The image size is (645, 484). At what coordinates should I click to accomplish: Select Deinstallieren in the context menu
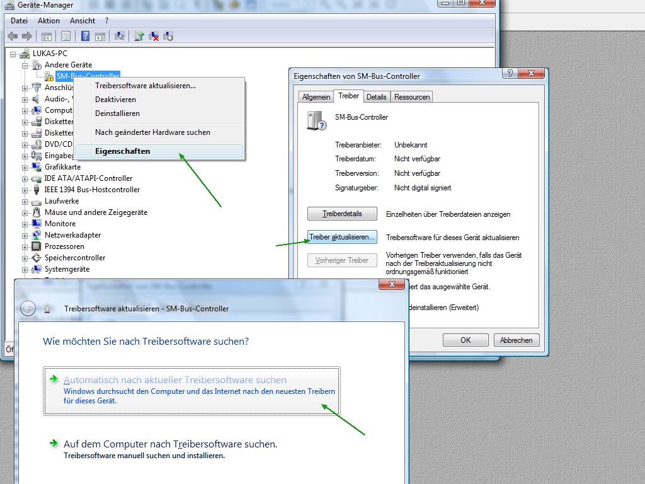[117, 113]
